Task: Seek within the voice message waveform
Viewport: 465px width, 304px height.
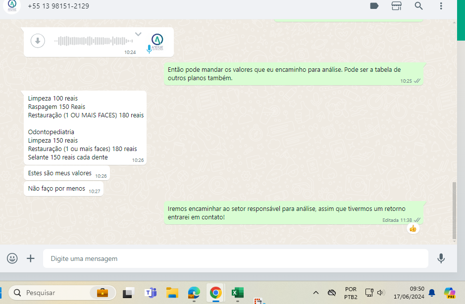Action: point(94,41)
